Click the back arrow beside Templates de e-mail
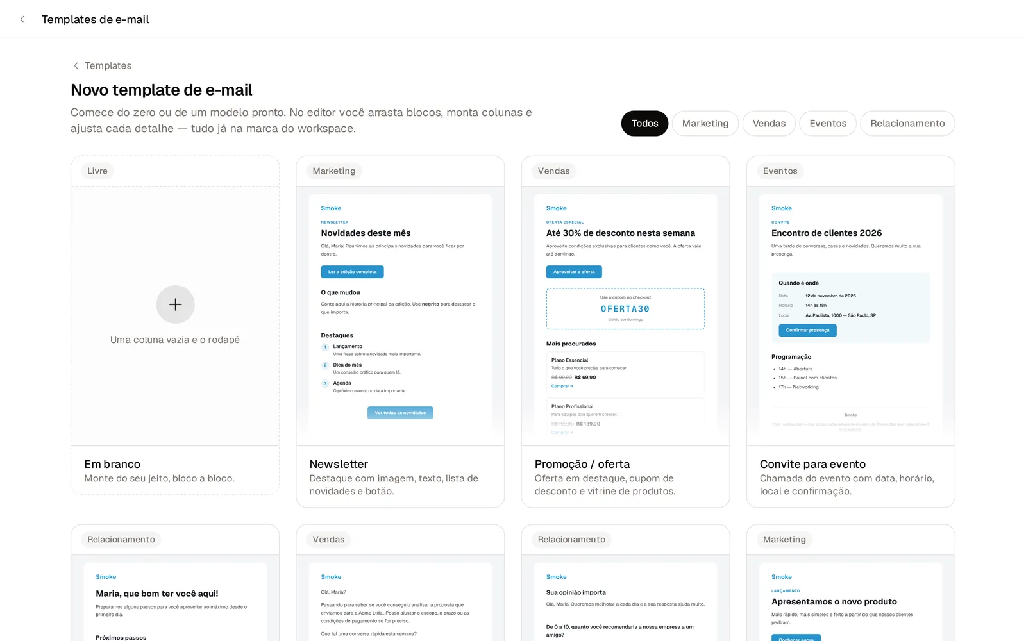This screenshot has width=1026, height=641. (x=22, y=19)
